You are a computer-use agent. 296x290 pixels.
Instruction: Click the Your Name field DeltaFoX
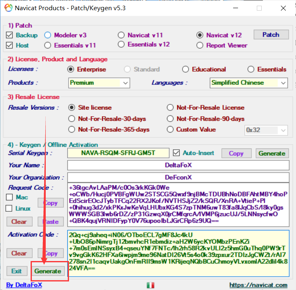178,165
